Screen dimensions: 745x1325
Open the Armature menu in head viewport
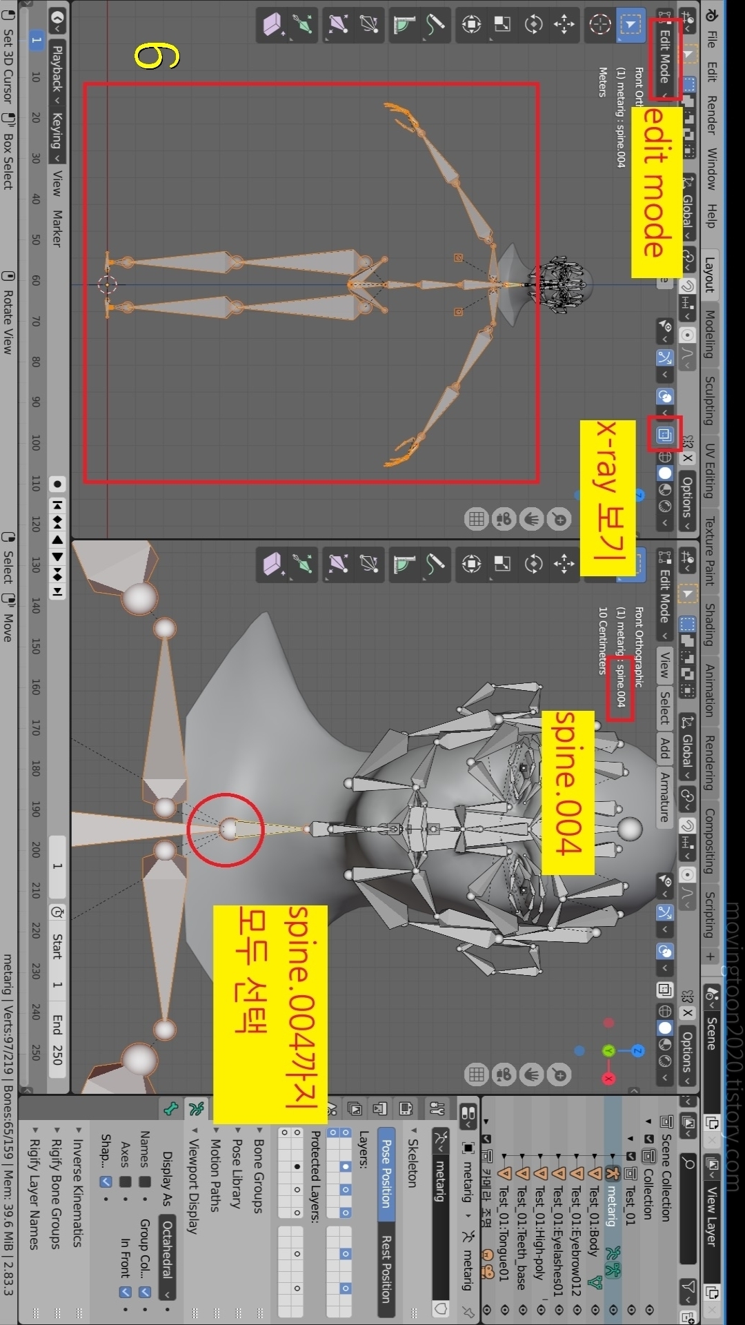click(664, 796)
